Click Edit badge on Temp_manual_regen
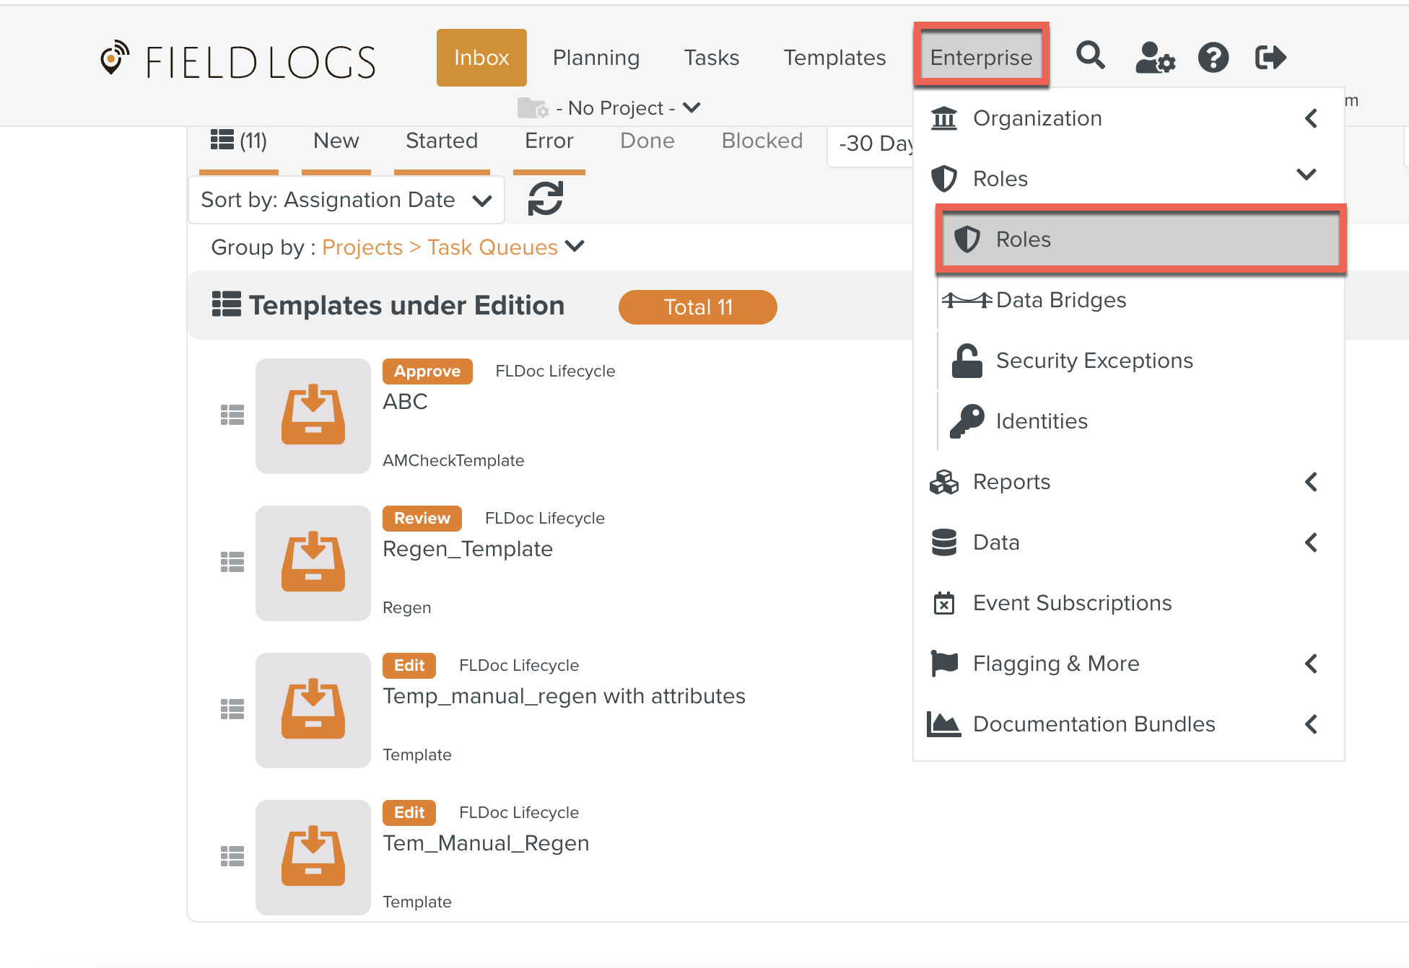 tap(409, 666)
